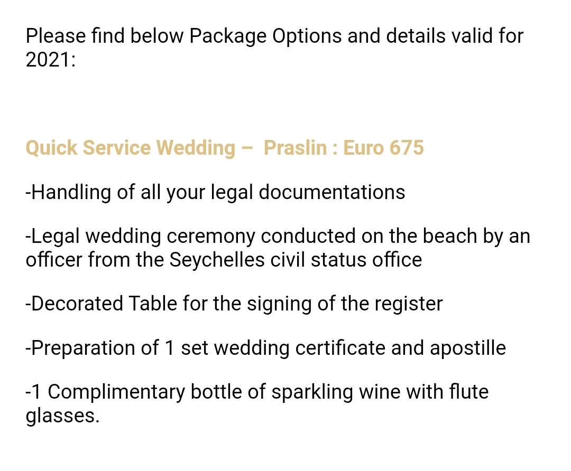Click the year '2021:' text
Image resolution: width=571 pixels, height=471 pixels.
(51, 60)
